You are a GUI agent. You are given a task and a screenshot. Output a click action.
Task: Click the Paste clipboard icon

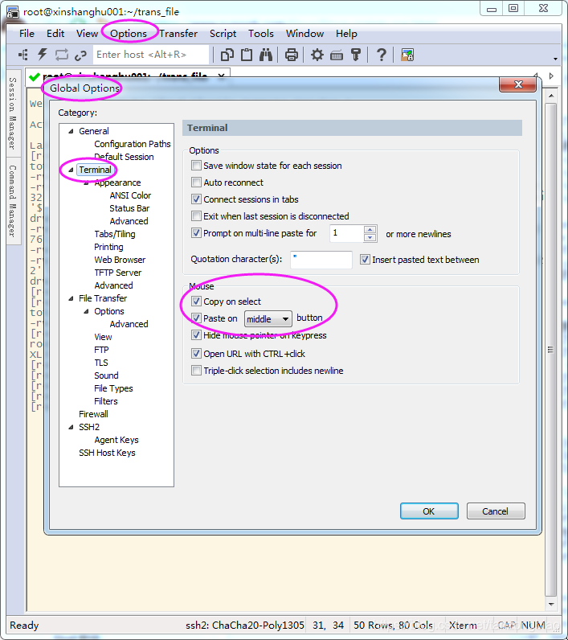247,55
